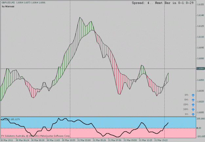The width and height of the screenshot is (205, 142).
Task: Click the current price tag 1.6066
Action: [x=200, y=69]
